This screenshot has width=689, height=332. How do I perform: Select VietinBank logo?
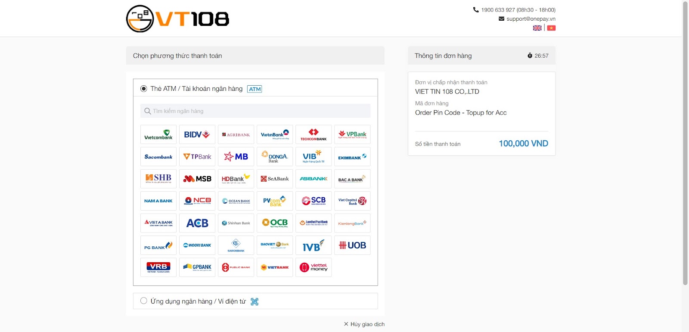click(275, 135)
